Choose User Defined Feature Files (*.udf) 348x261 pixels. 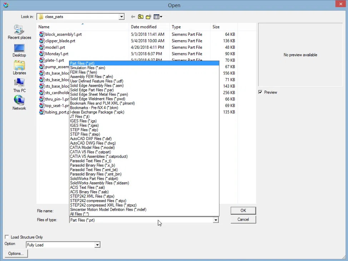tap(144, 81)
